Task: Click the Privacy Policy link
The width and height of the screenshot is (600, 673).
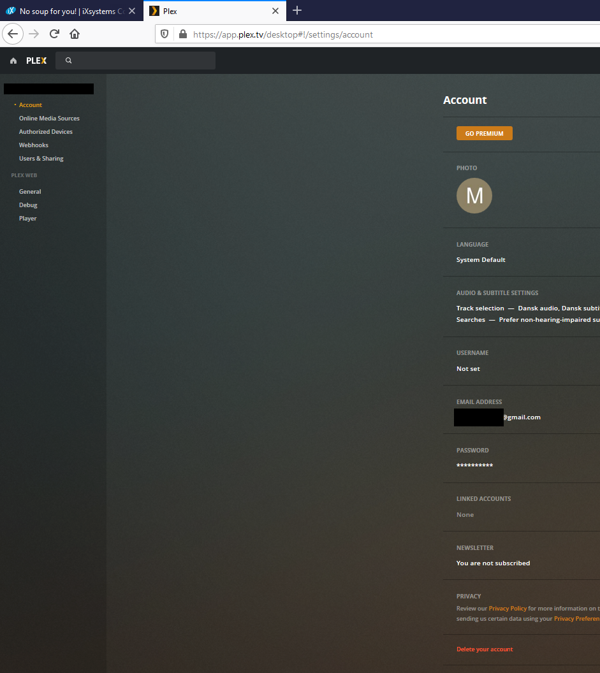Action: tap(508, 608)
